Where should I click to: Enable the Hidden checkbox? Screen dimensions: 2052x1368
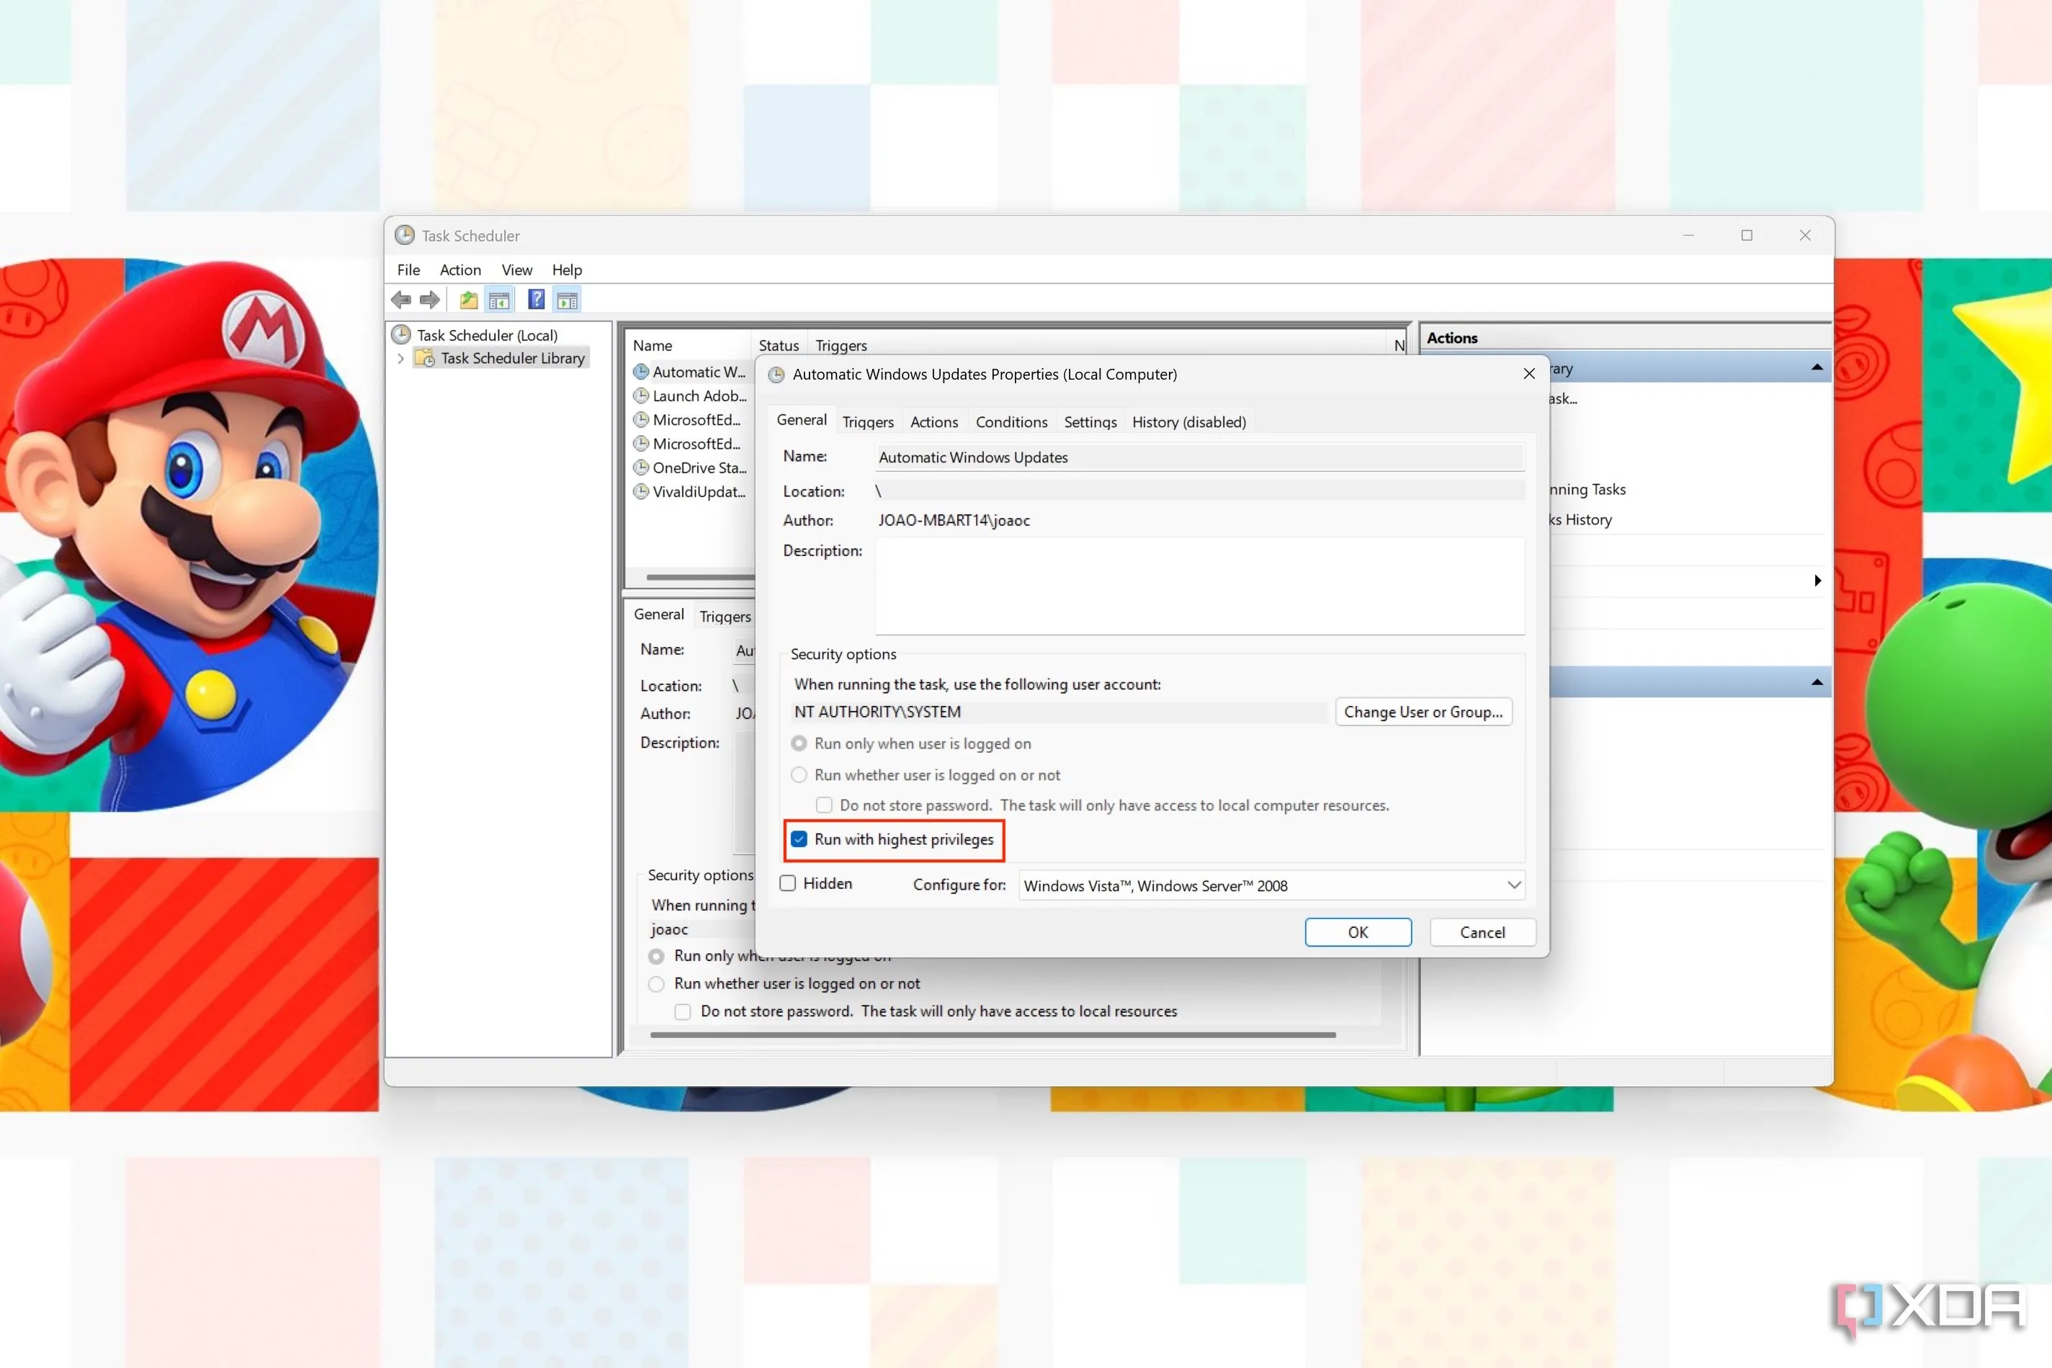pos(789,884)
